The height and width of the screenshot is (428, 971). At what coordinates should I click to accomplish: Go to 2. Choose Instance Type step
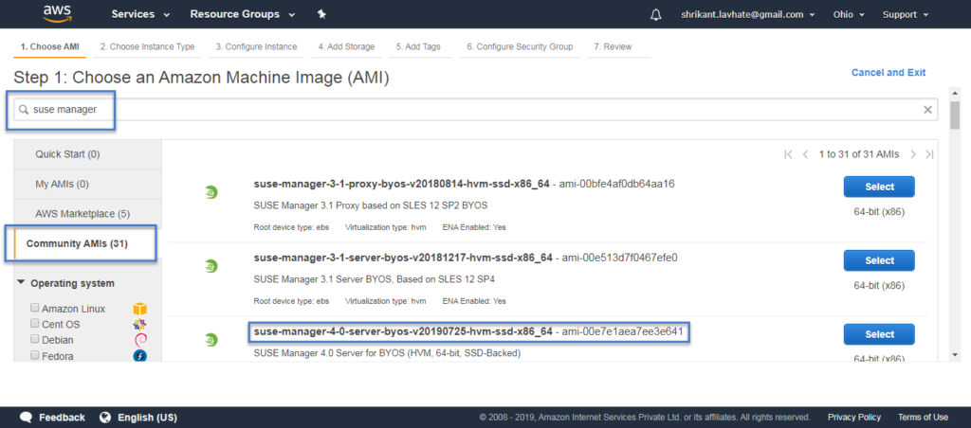click(x=147, y=47)
